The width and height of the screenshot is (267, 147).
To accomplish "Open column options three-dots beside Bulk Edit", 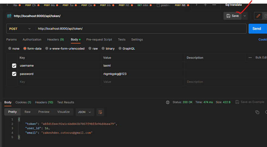I will coord(250,58).
